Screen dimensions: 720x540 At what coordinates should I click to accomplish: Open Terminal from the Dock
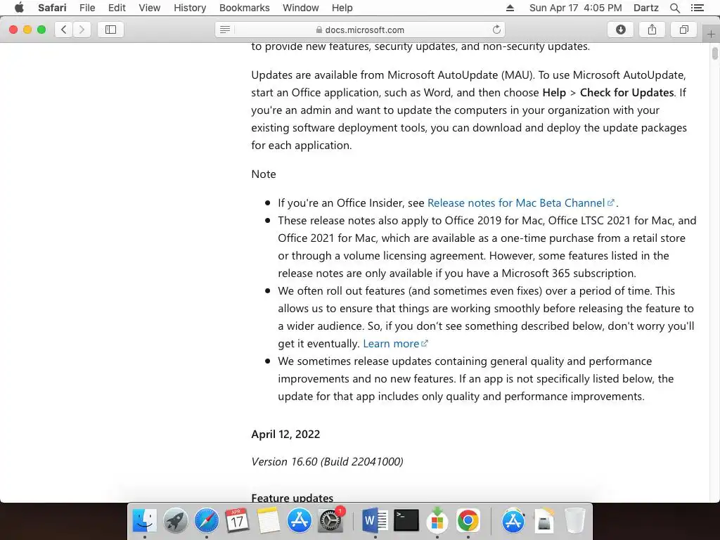click(x=406, y=521)
